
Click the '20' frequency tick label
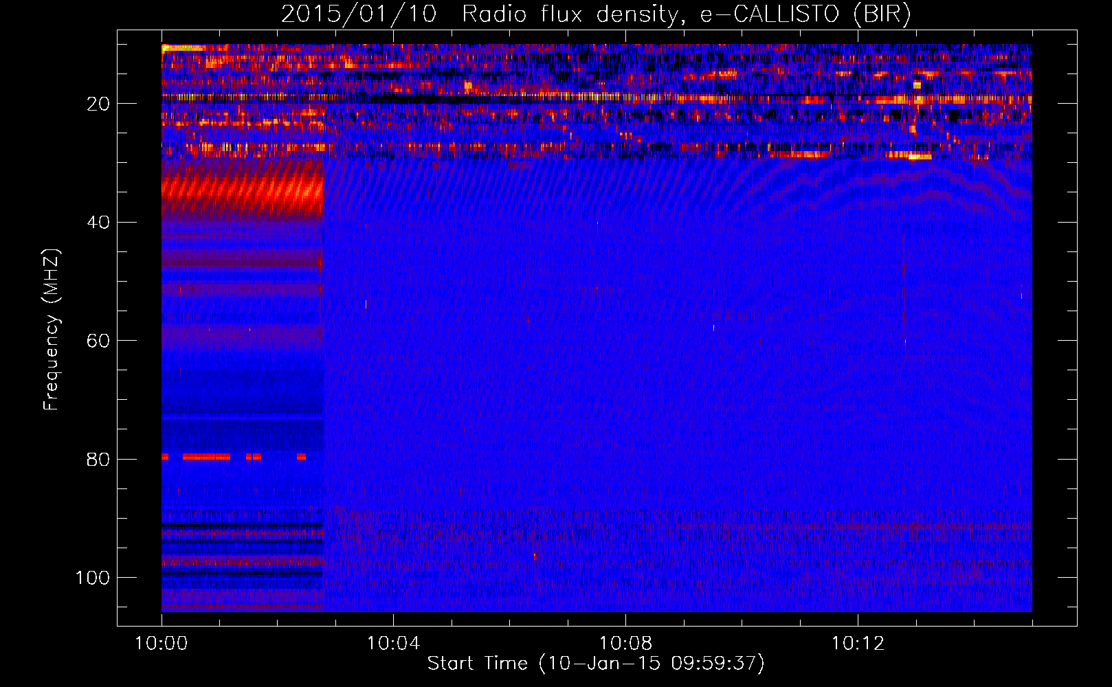click(x=98, y=104)
